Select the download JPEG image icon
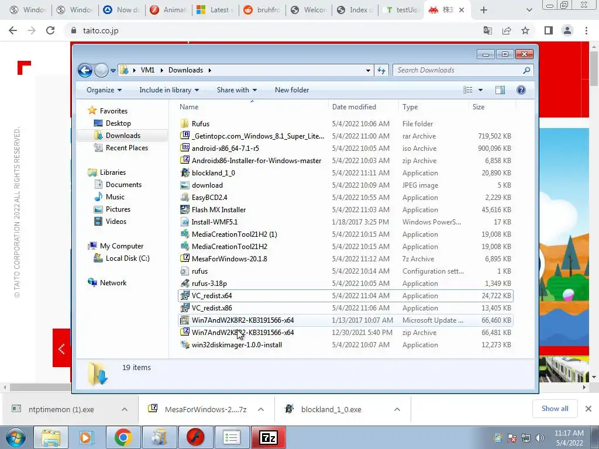 (184, 185)
